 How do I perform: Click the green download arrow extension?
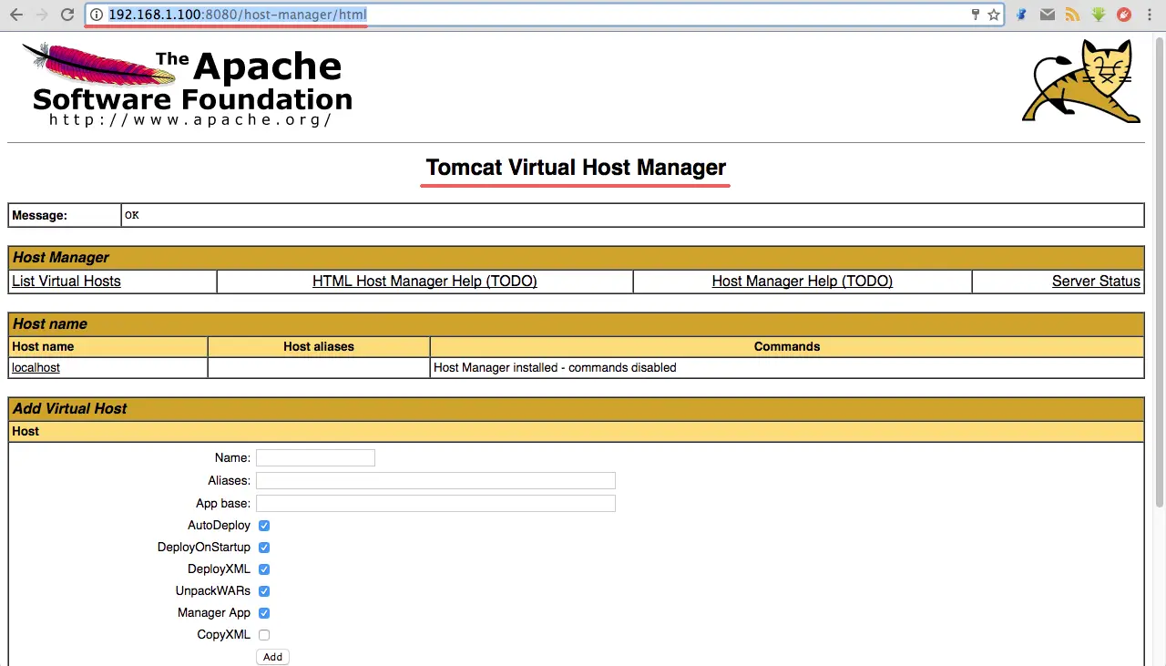[1099, 15]
